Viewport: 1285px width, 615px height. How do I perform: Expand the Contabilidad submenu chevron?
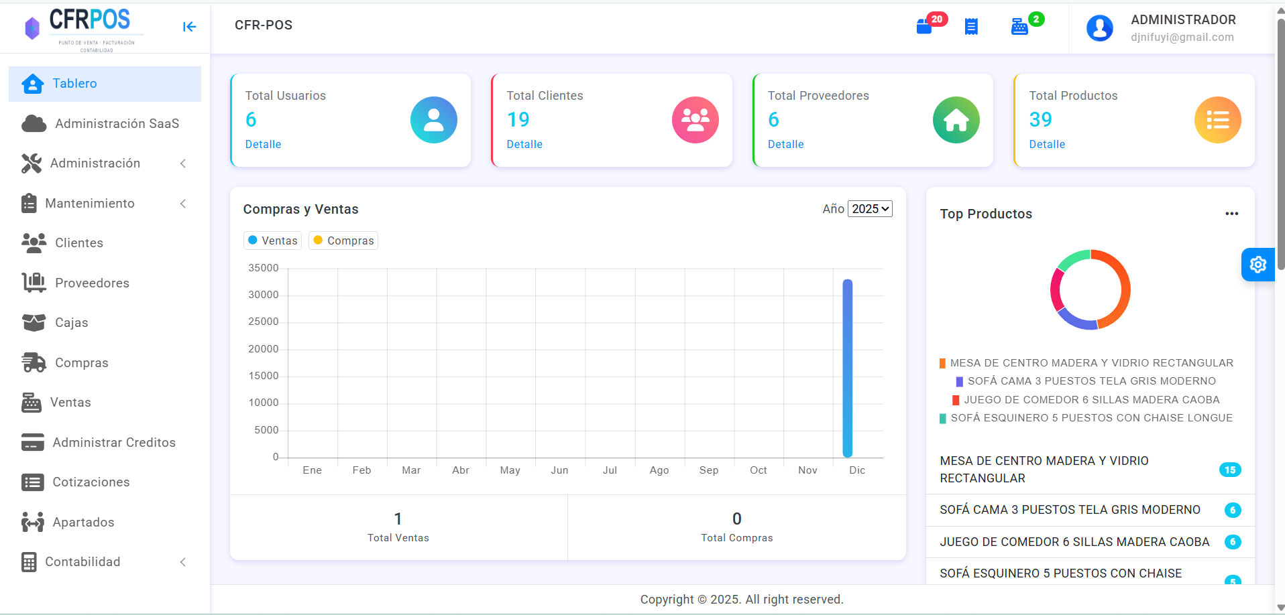click(183, 562)
